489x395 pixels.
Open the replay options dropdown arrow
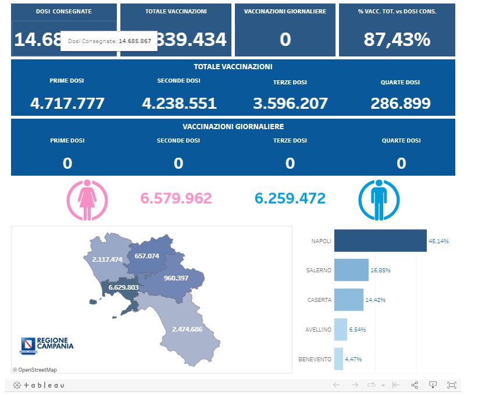[x=383, y=385]
